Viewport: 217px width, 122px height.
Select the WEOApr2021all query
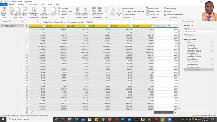[12, 26]
